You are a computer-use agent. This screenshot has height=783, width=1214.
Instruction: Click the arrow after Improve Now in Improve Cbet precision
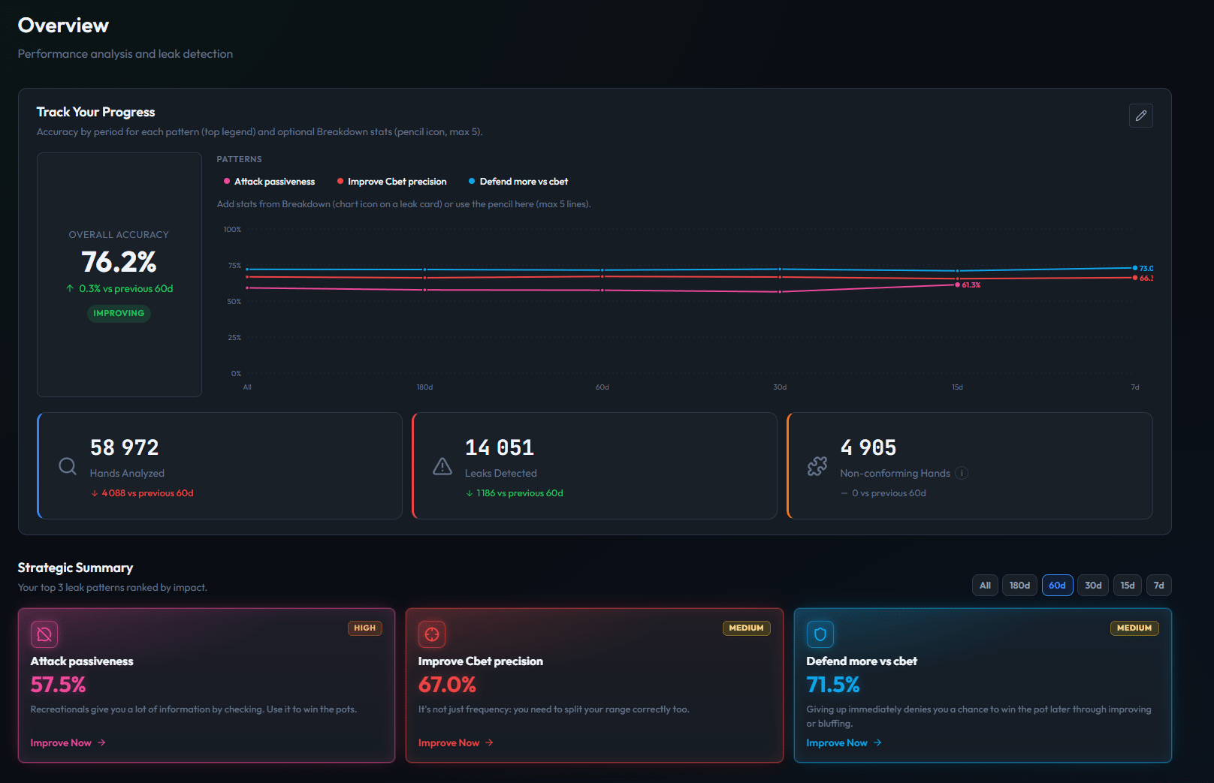[x=489, y=742]
